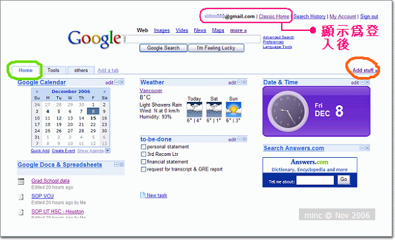Switch to the Tools tab
Screen dimensions: 395x240
(x=53, y=70)
